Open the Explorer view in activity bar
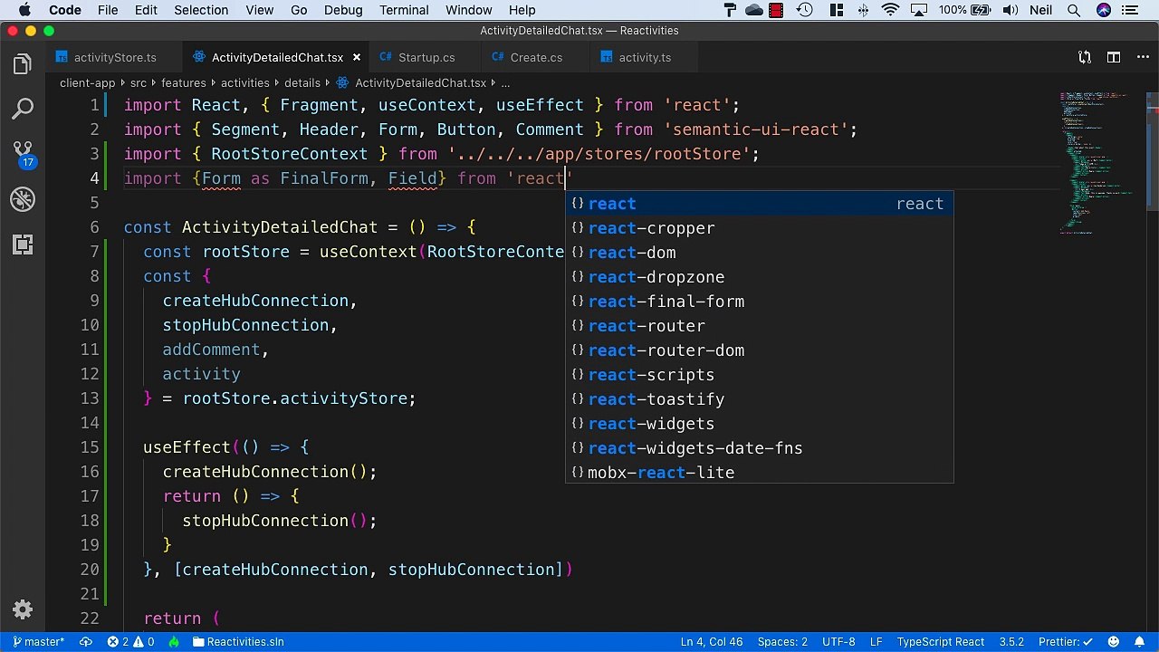1159x652 pixels. point(23,64)
